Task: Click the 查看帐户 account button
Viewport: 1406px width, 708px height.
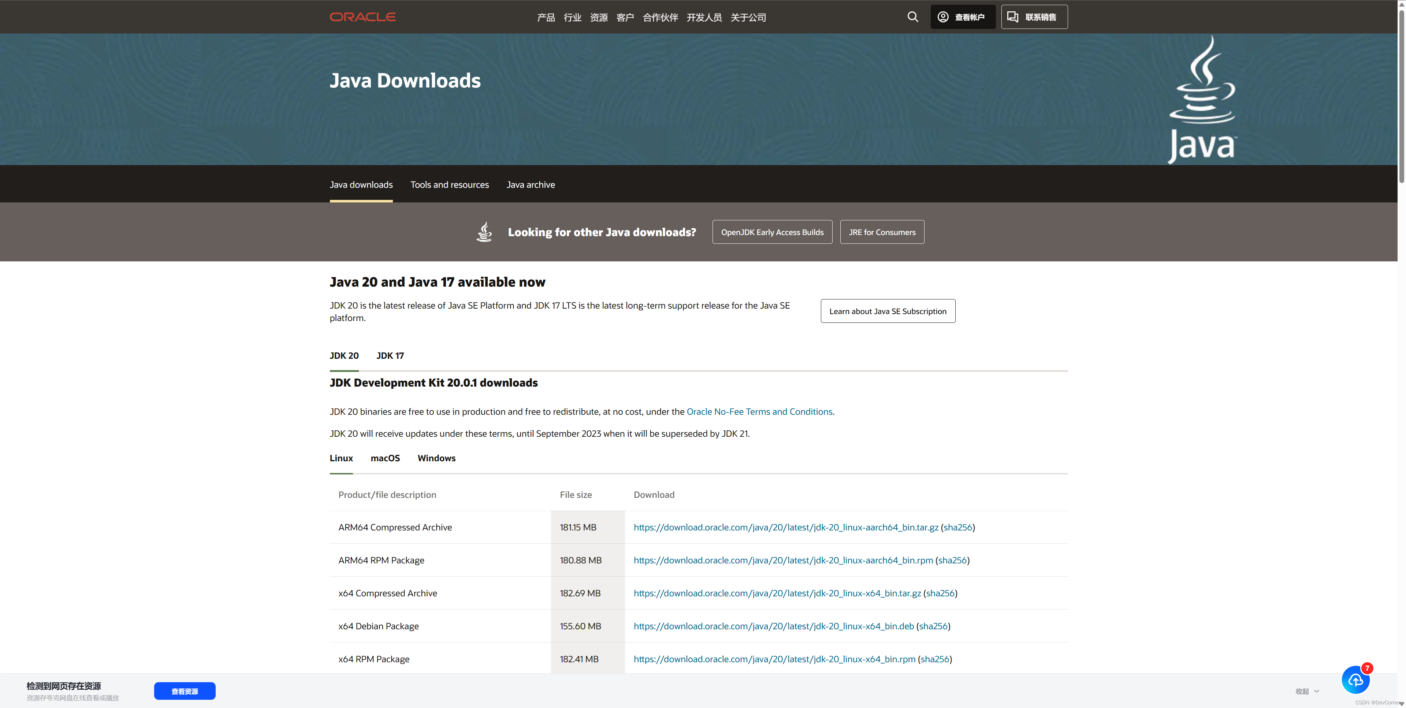Action: 963,17
